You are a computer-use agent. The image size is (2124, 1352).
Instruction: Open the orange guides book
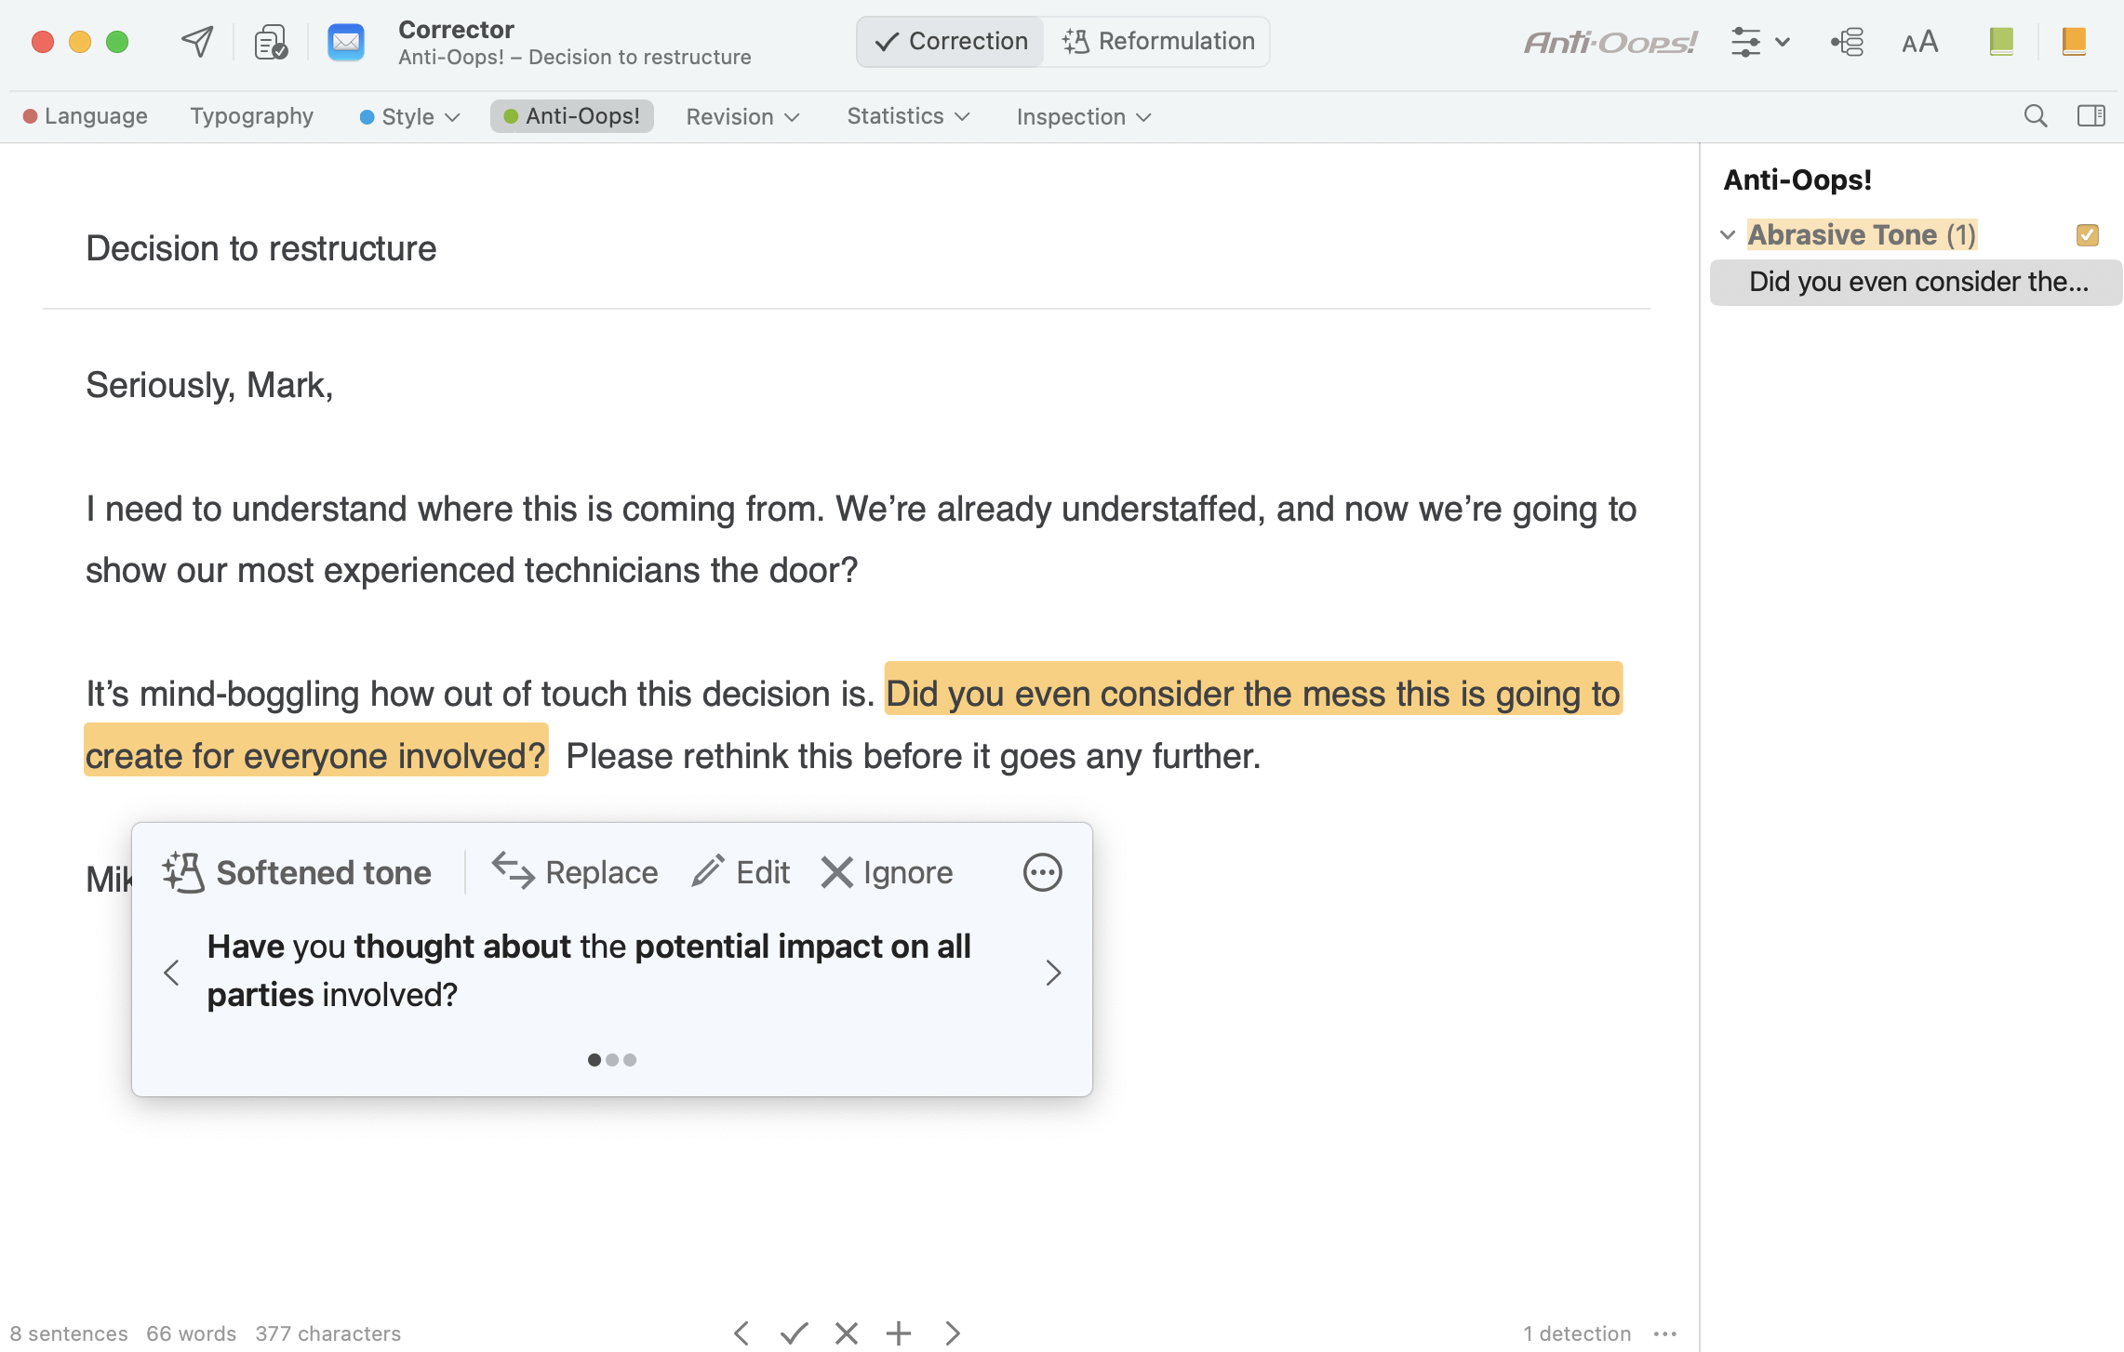[x=2073, y=41]
